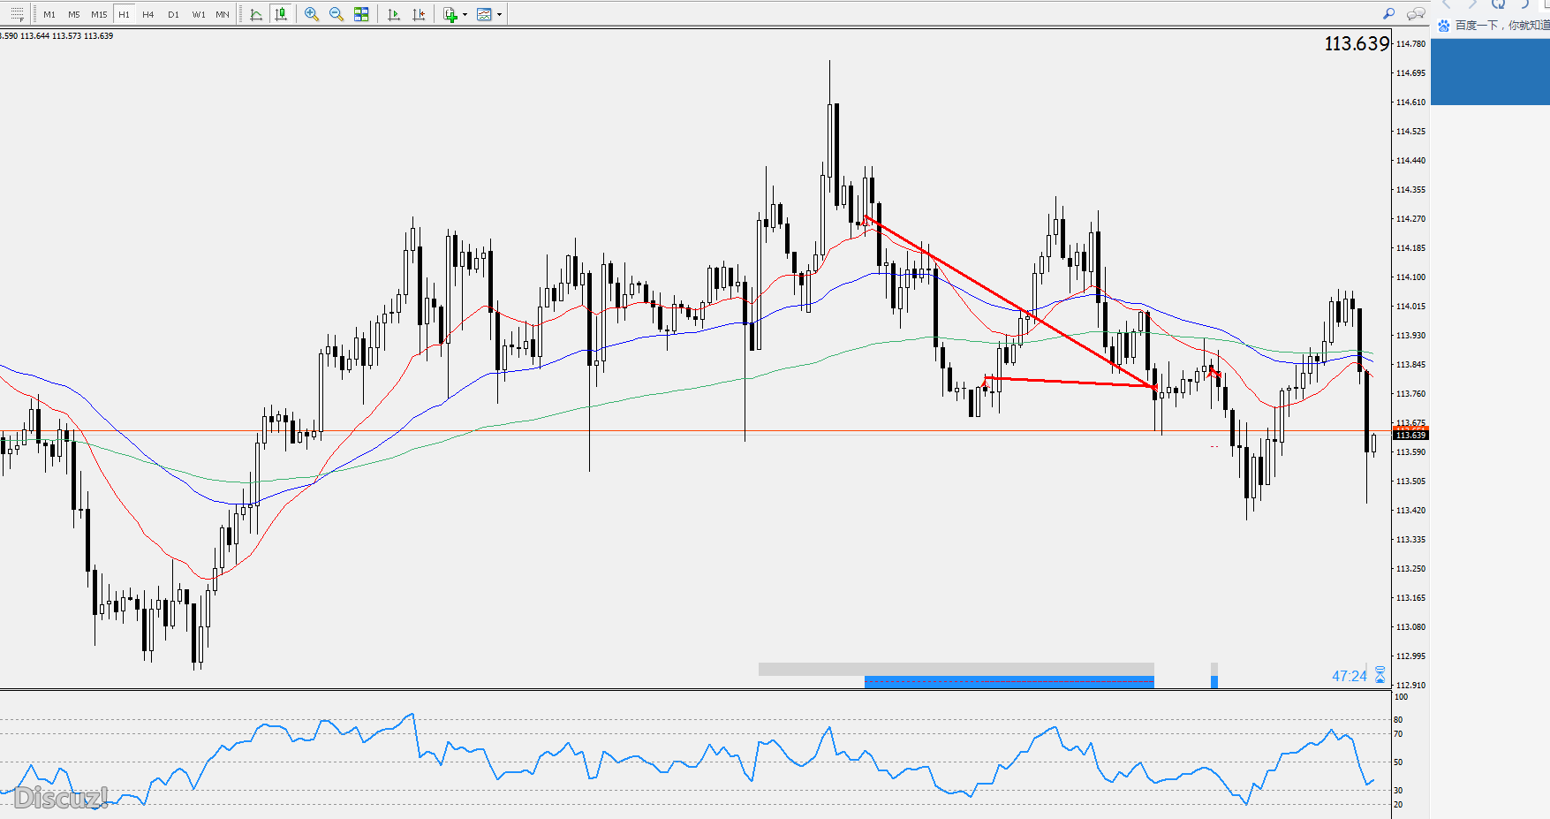Open the add indicators icon
The width and height of the screenshot is (1550, 819).
tap(450, 14)
